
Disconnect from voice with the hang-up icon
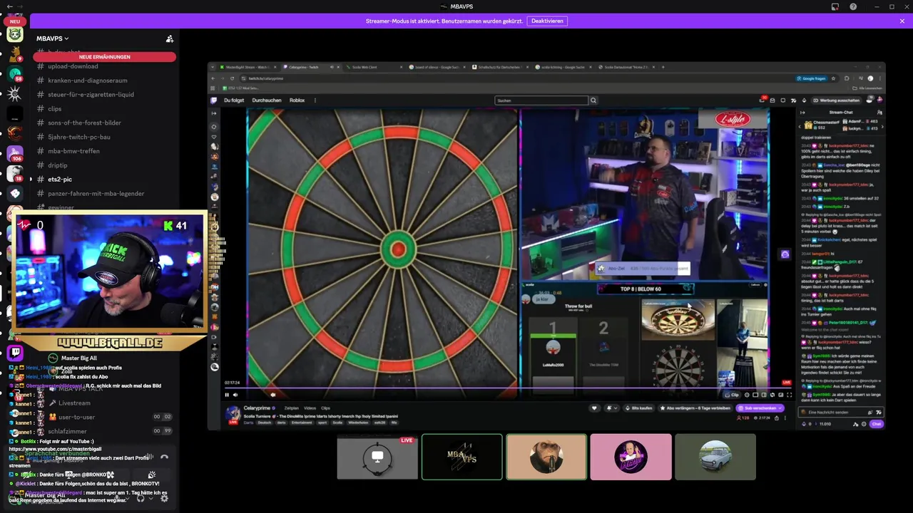pyautogui.click(x=164, y=457)
